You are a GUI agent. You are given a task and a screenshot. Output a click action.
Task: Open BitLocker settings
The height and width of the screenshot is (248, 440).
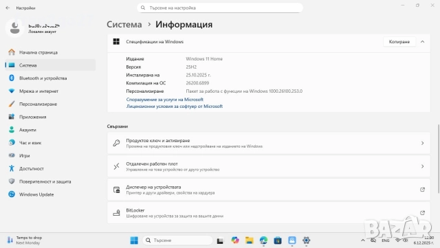pos(269,213)
